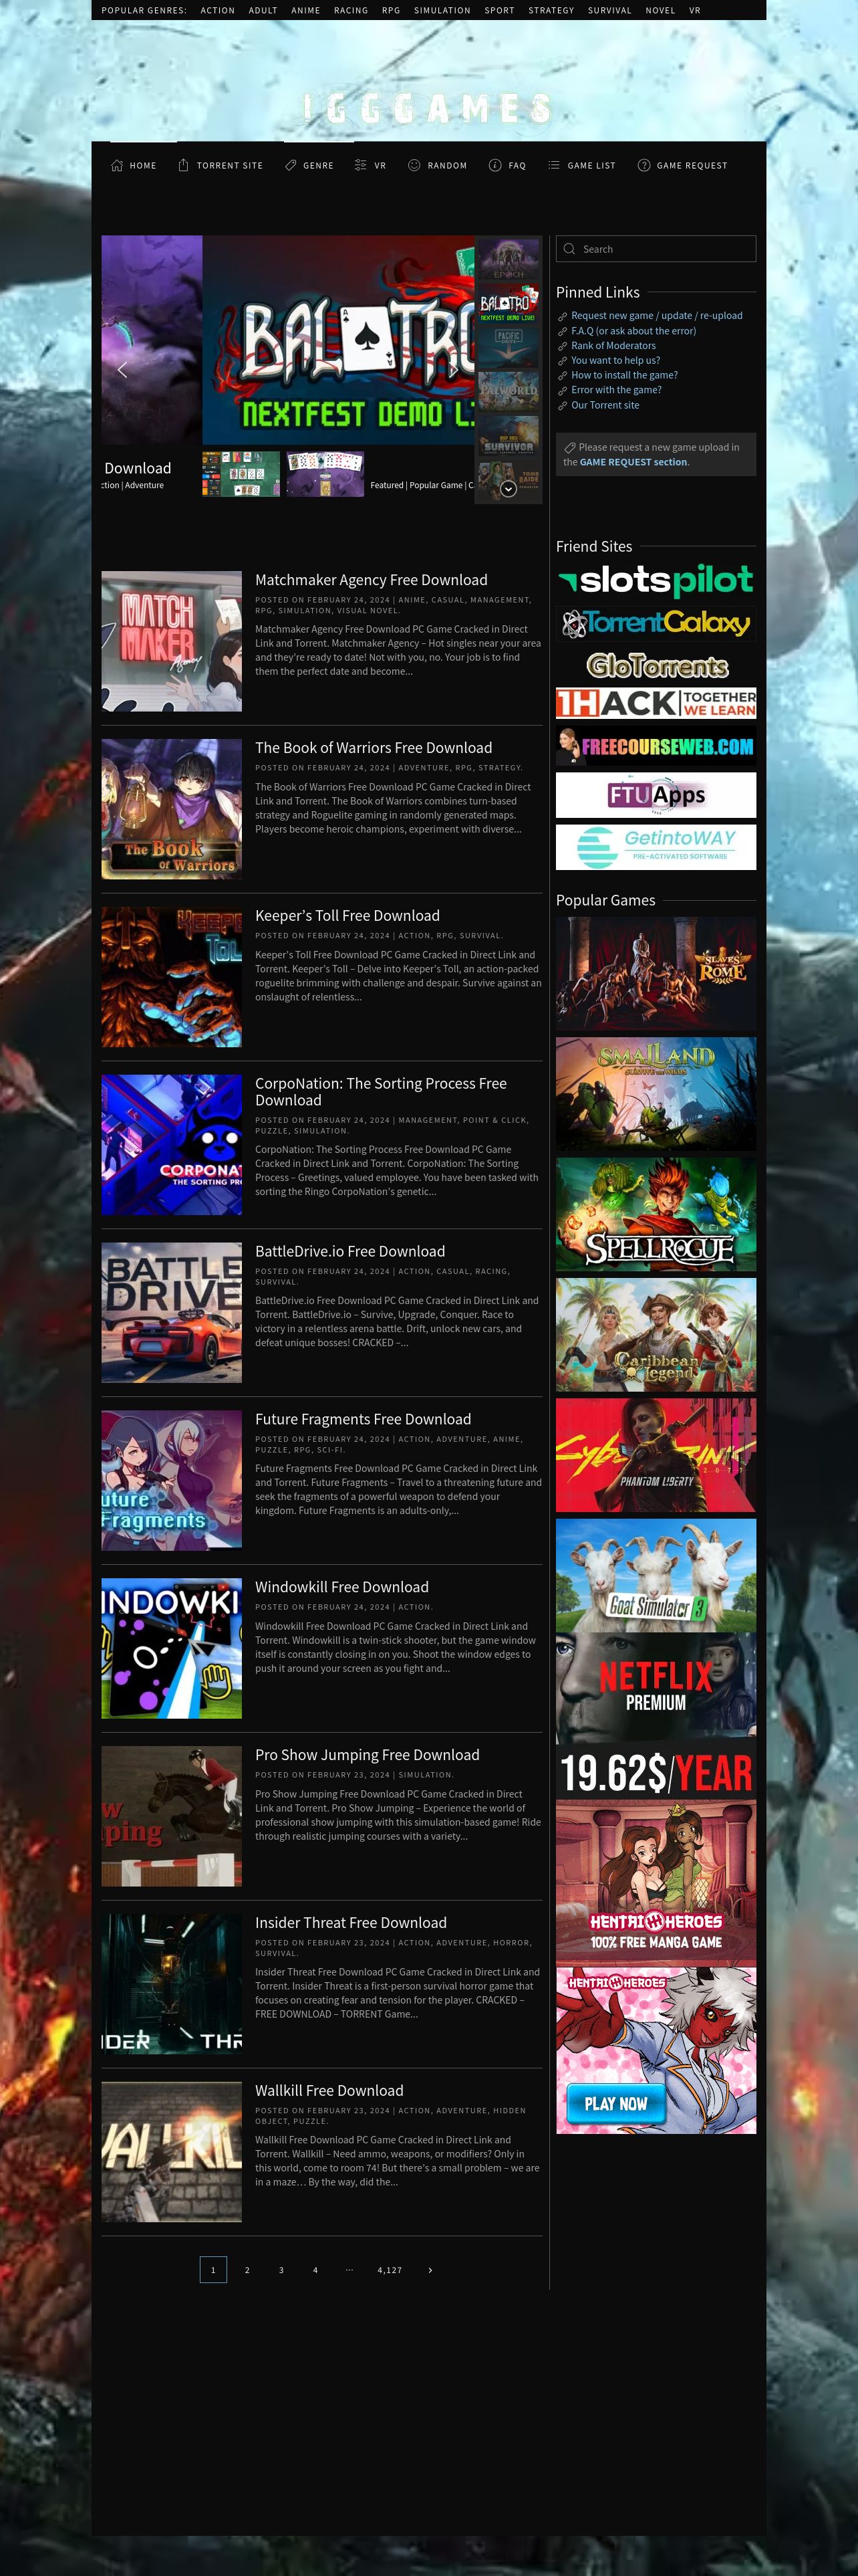Viewport: 858px width, 2576px height.
Task: Open slotspilot friend site banner
Action: coord(656,580)
